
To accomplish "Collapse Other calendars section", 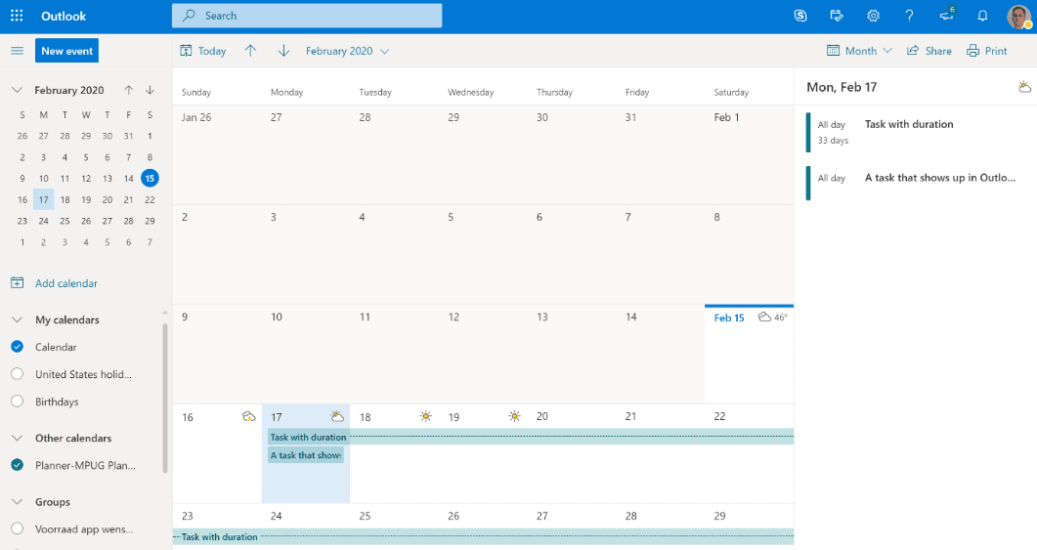I will 18,439.
